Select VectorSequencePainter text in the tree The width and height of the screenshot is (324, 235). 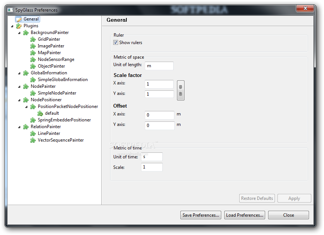point(61,140)
